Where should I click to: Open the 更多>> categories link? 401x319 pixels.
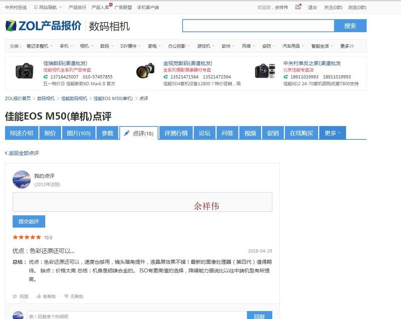pyautogui.click(x=347, y=46)
